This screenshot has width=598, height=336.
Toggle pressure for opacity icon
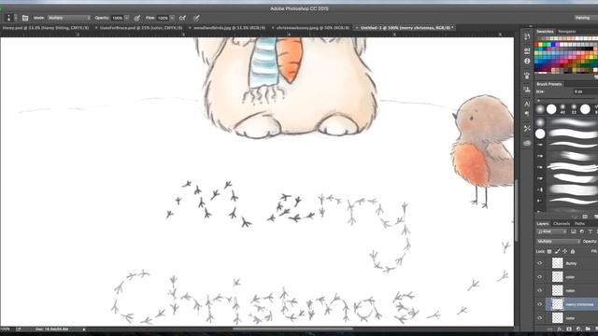click(x=137, y=18)
